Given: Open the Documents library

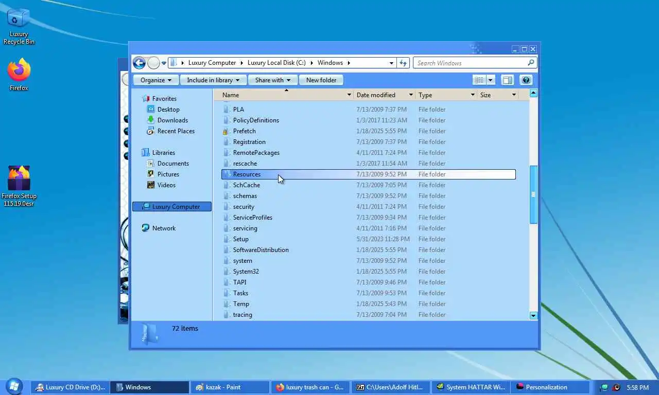Looking at the screenshot, I should click(x=173, y=164).
